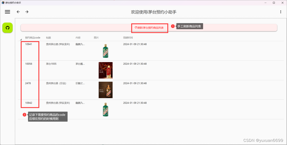Open 珍品 product thumbnail in row 2478

click(x=105, y=90)
